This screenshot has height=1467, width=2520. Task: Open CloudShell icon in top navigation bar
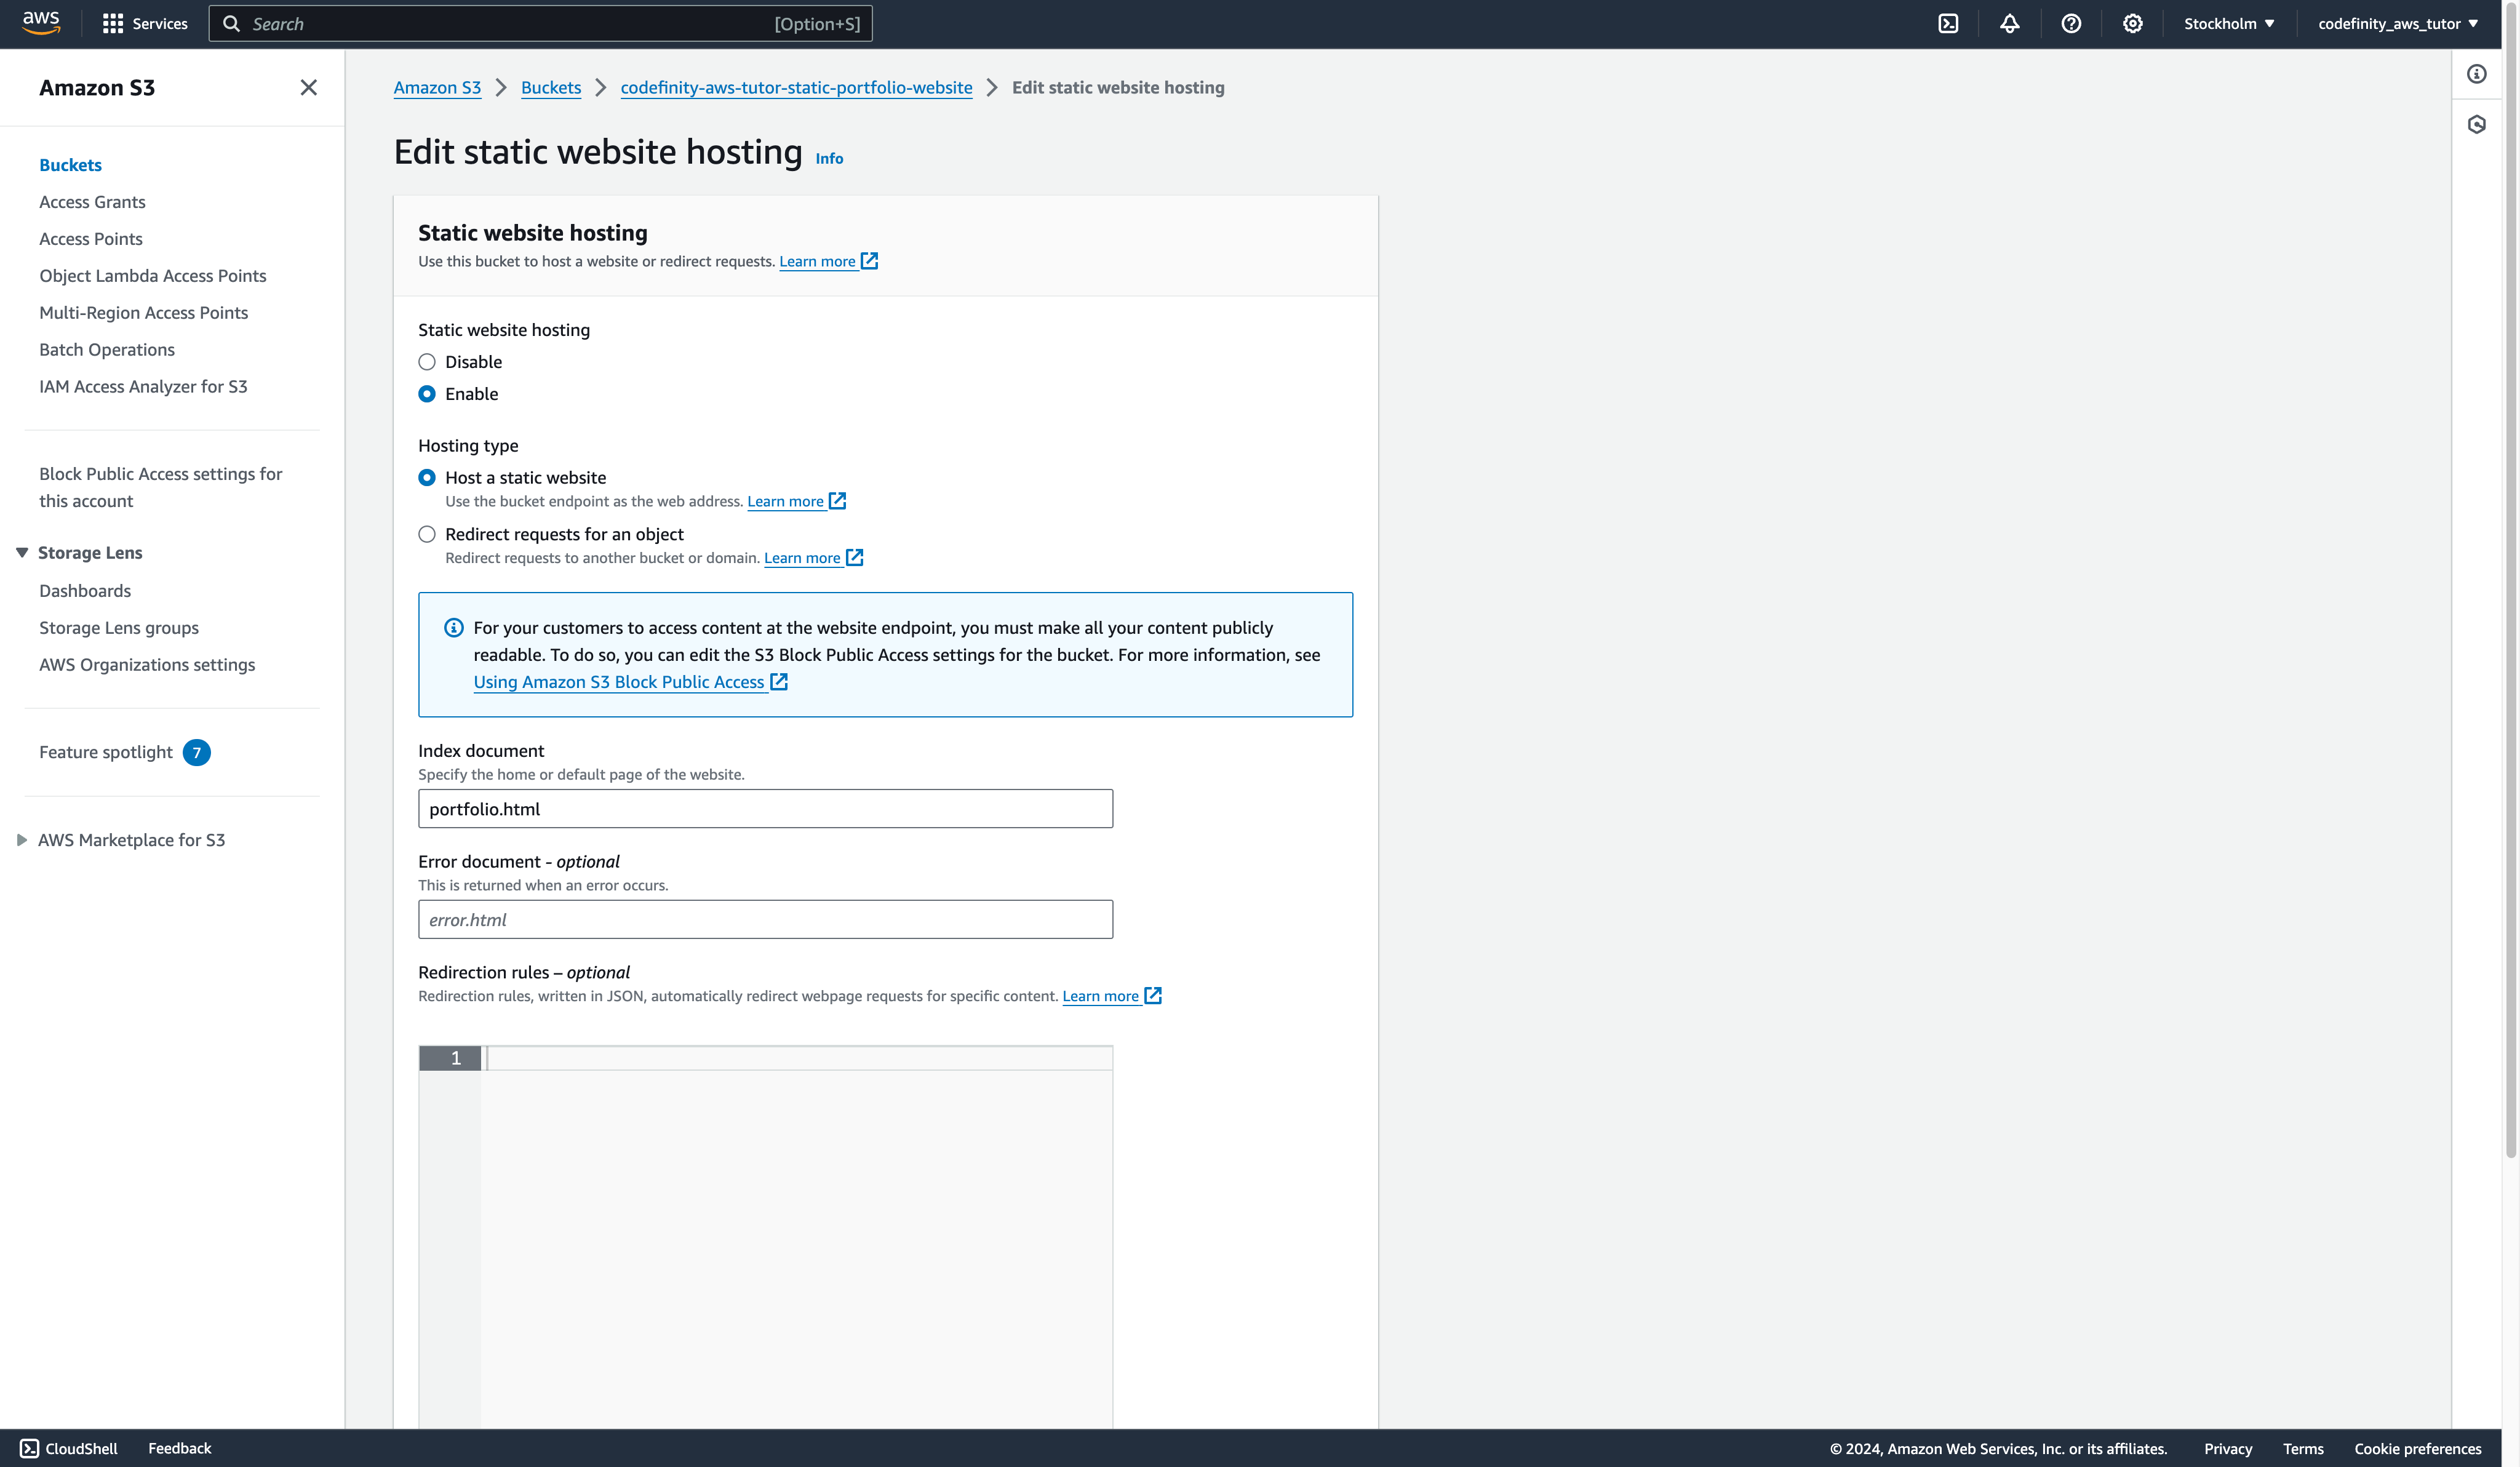coord(1948,24)
